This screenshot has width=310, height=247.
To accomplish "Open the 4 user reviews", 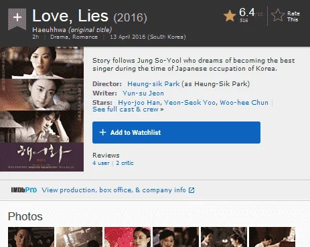I will point(101,163).
